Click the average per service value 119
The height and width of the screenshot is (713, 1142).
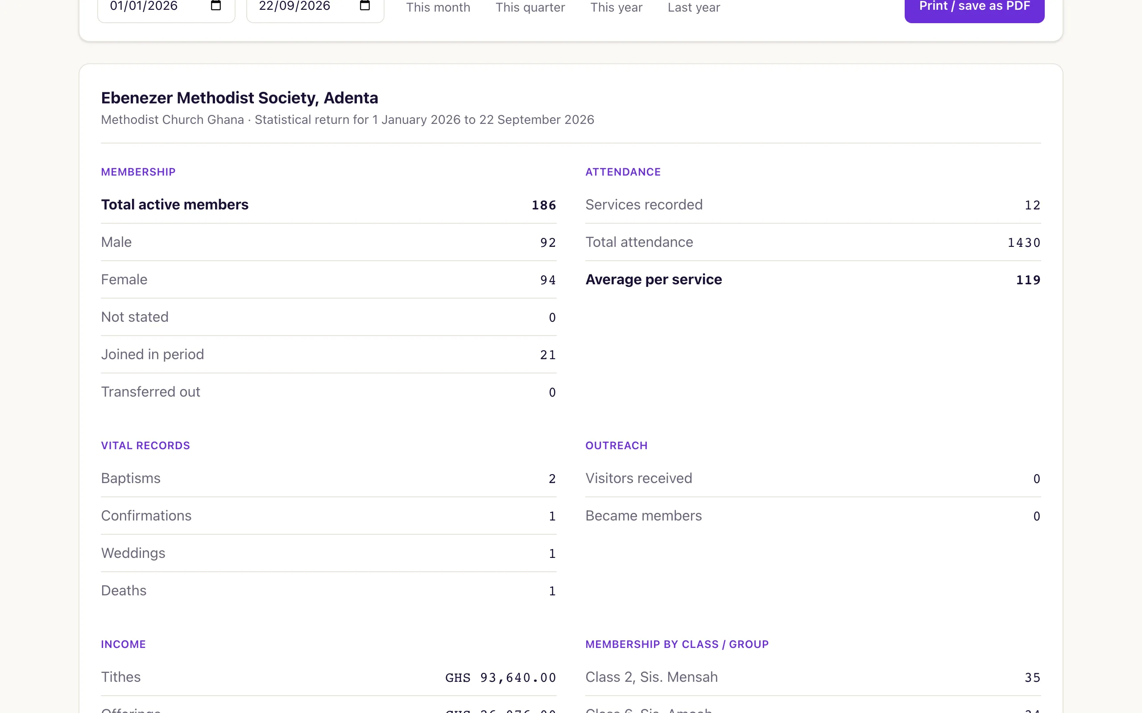[1028, 280]
